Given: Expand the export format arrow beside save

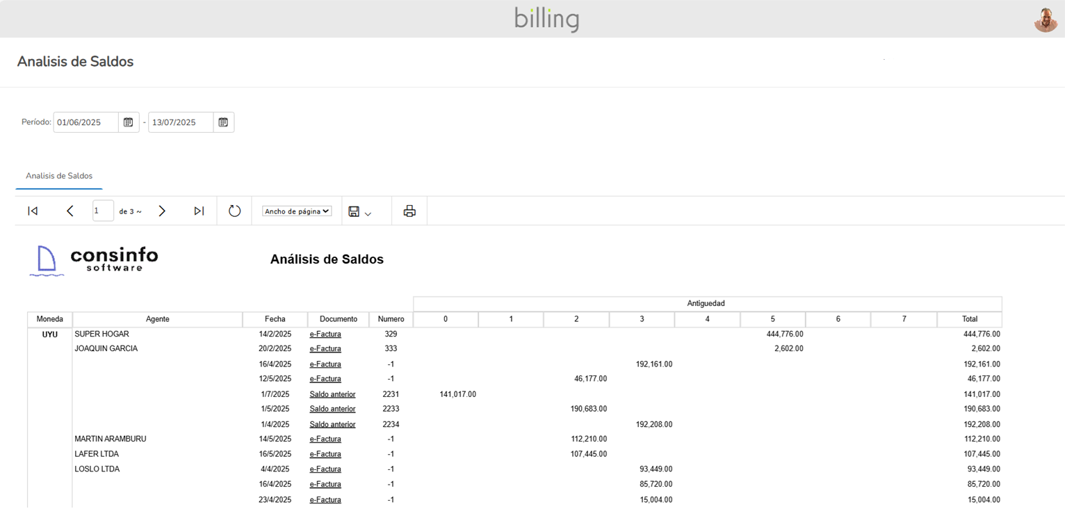Looking at the screenshot, I should (x=368, y=214).
